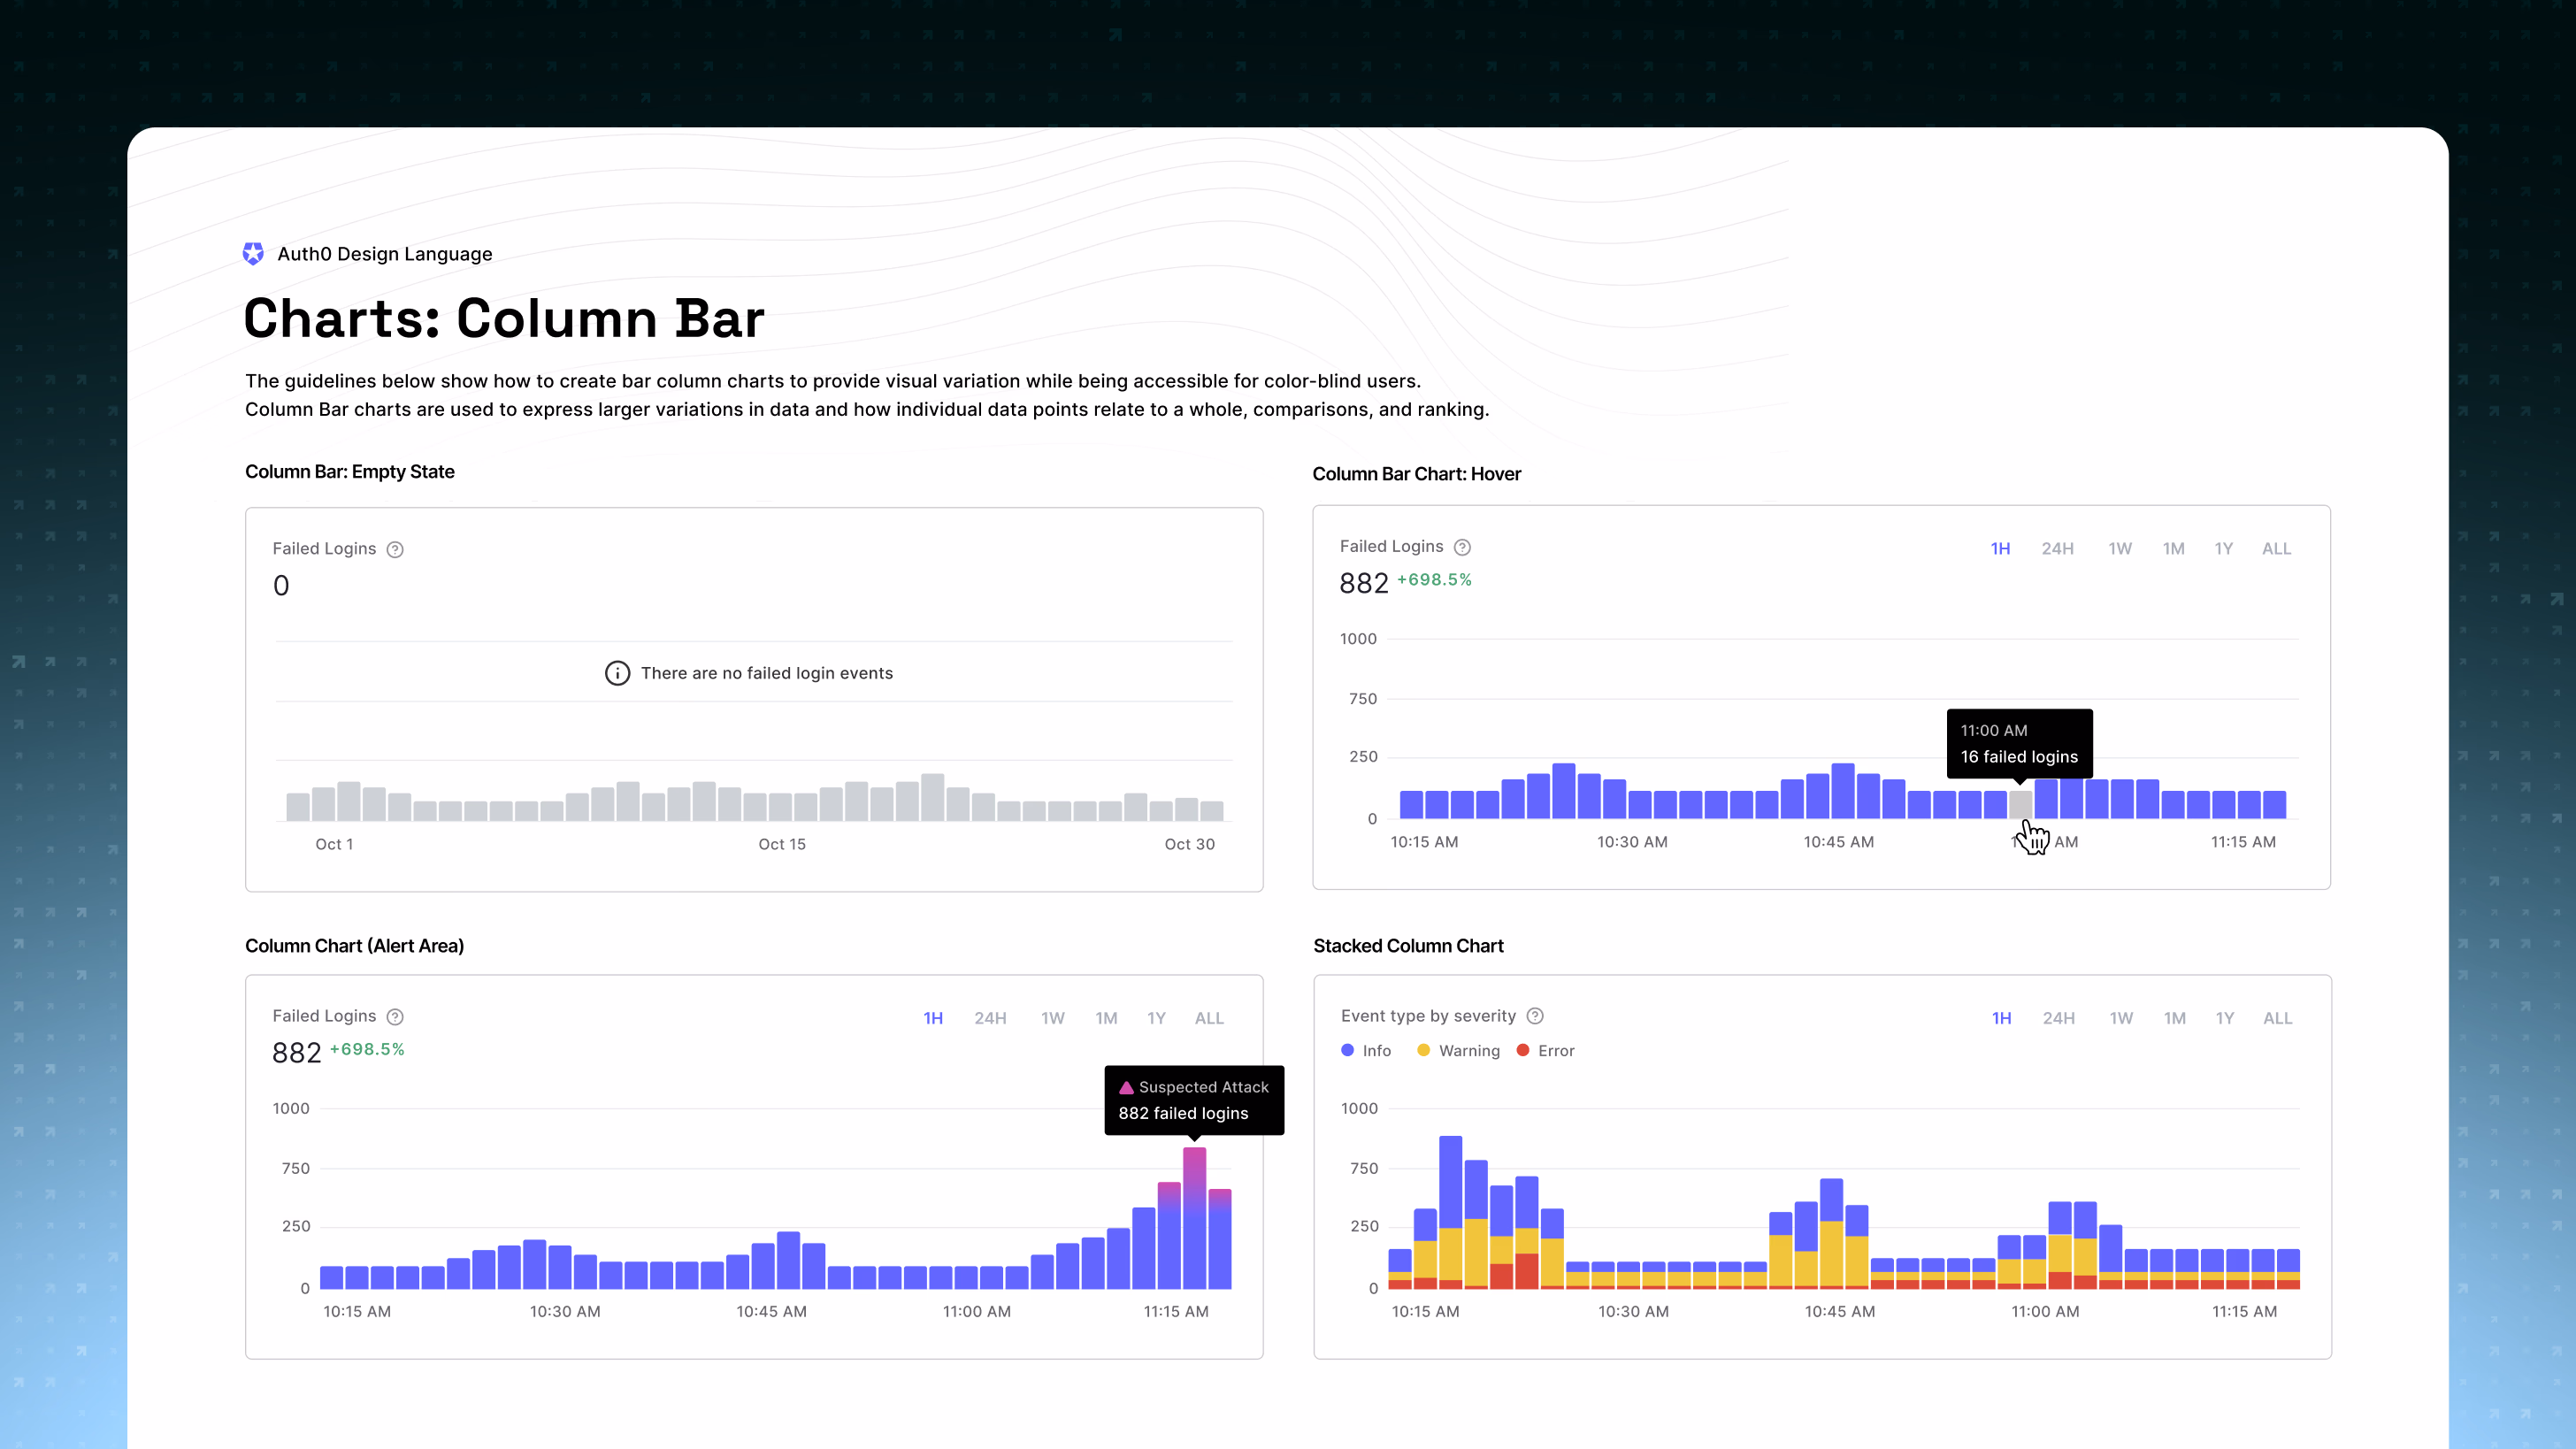Viewport: 2576px width, 1449px height.
Task: Click the 'Oct 30' axis label
Action: pyautogui.click(x=1189, y=844)
